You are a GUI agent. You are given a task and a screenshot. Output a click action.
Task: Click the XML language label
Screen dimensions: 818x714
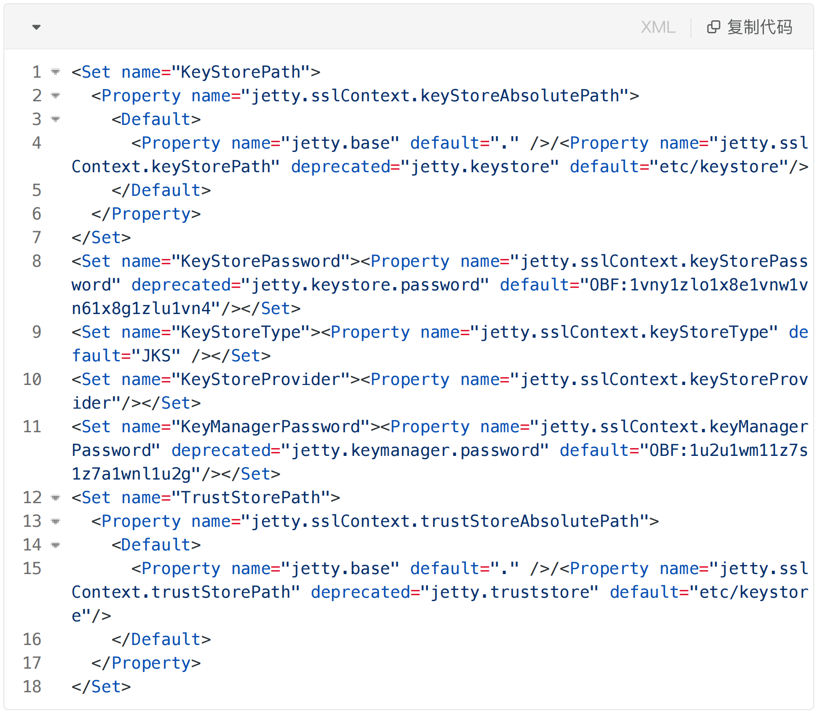click(x=658, y=27)
